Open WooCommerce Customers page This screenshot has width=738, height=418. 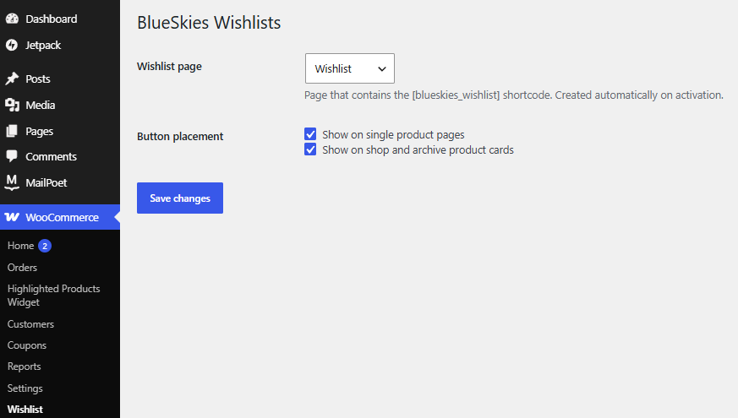pos(30,324)
